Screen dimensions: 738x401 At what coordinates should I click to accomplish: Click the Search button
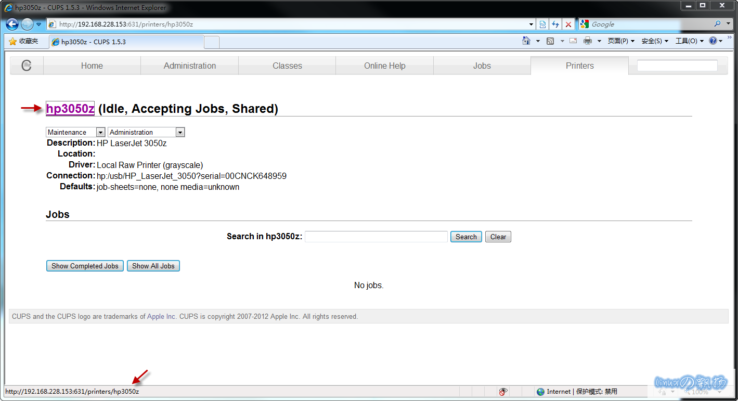click(466, 237)
